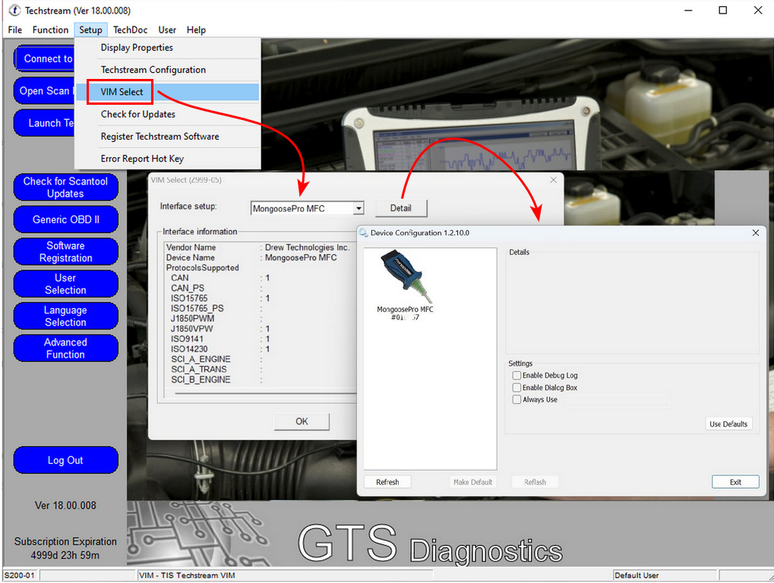Image resolution: width=774 pixels, height=583 pixels.
Task: Close the VIM Select dialog
Action: click(554, 180)
